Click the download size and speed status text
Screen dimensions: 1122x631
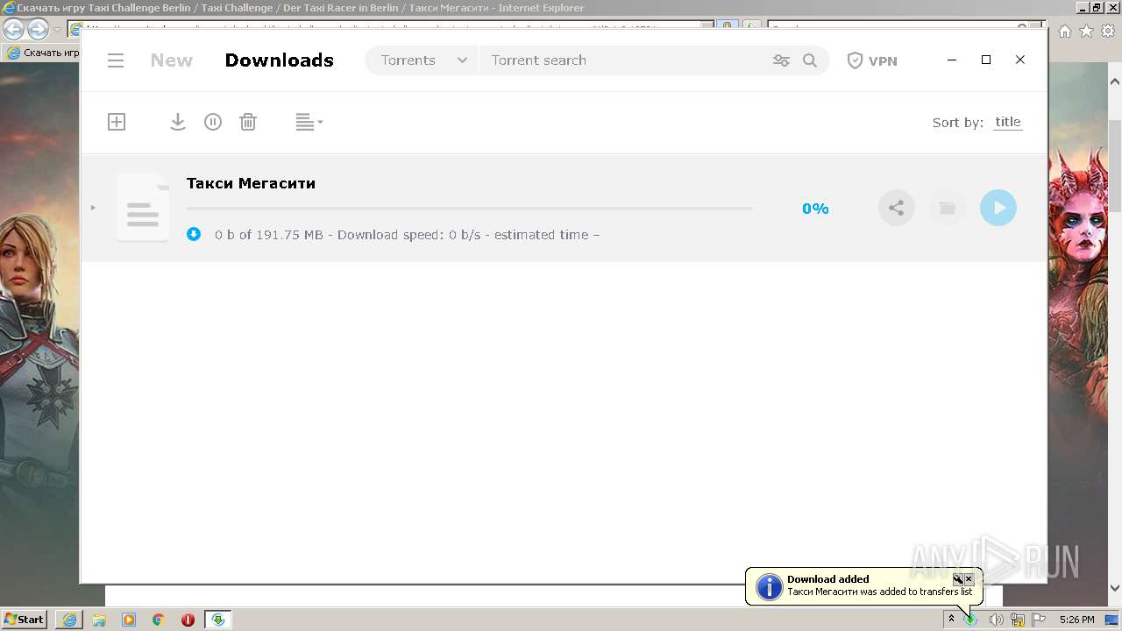[407, 235]
